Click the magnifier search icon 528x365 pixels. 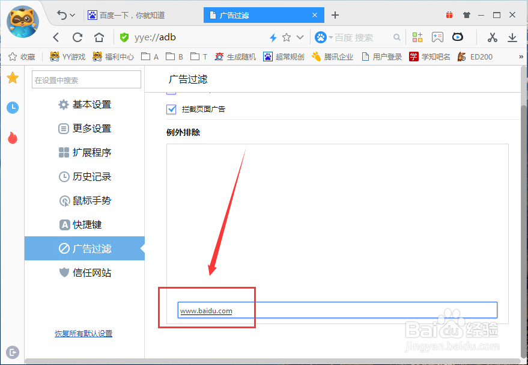(x=397, y=37)
